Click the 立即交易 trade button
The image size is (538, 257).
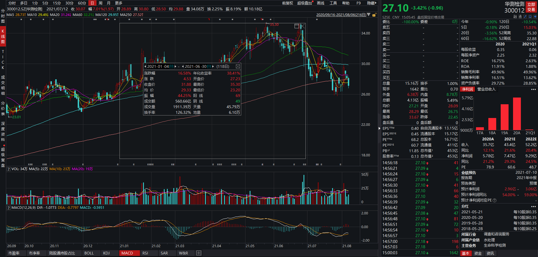coord(531,7)
